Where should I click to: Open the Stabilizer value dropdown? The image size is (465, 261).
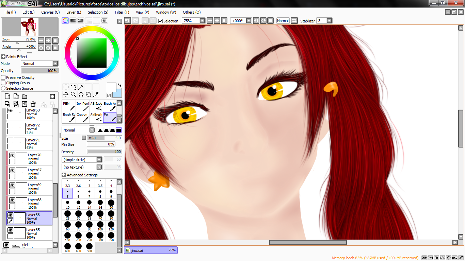tap(329, 21)
